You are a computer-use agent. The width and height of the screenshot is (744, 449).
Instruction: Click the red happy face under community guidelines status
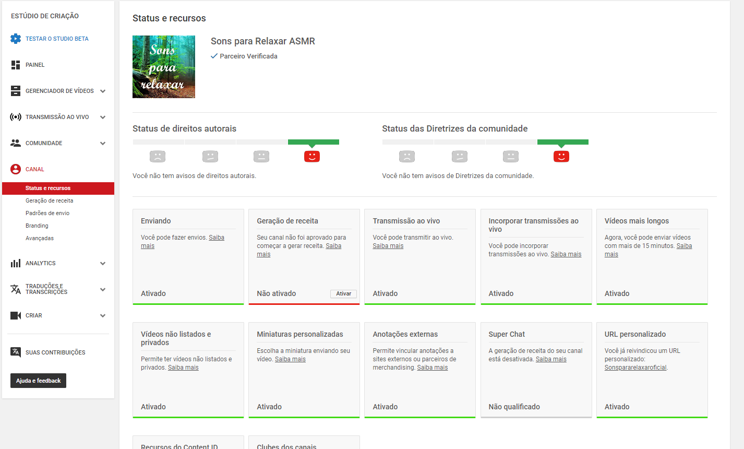561,156
